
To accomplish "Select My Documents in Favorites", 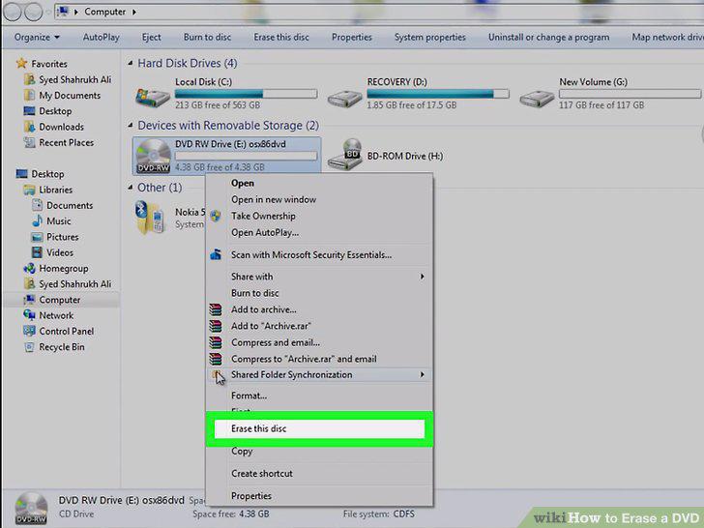I will click(x=70, y=95).
